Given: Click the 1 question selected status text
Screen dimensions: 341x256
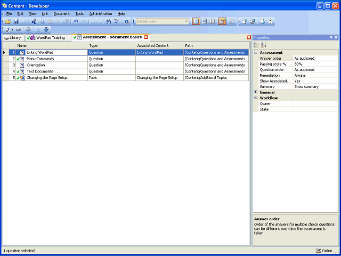Looking at the screenshot, I should click(19, 251).
